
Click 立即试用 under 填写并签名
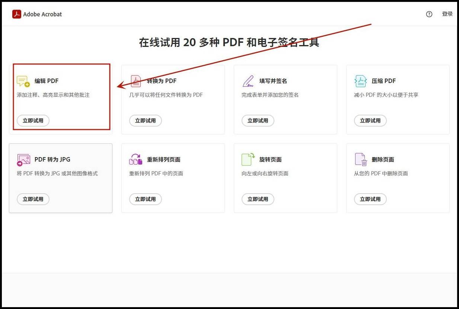pos(258,121)
